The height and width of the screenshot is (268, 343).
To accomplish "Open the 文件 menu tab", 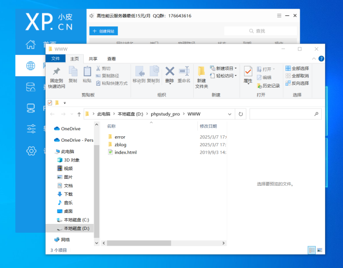I will [56, 58].
